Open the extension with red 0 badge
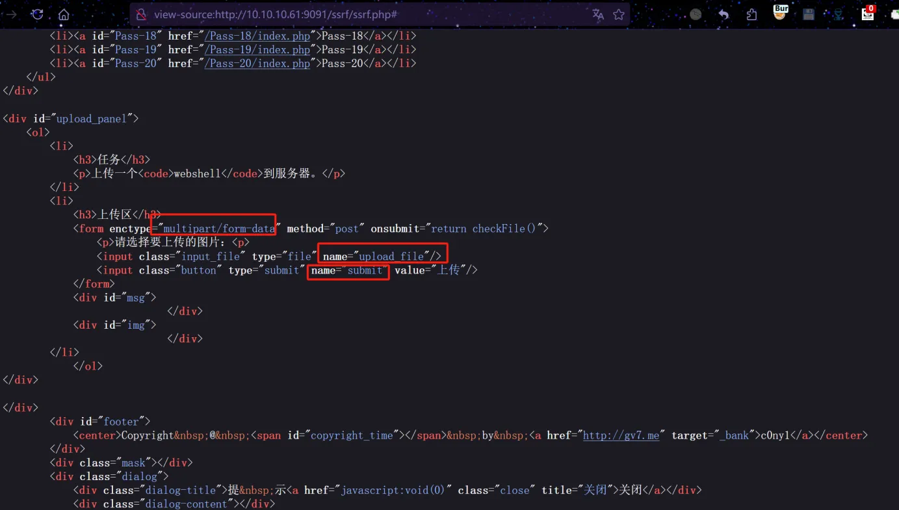Screen dimensions: 899x510 868,13
